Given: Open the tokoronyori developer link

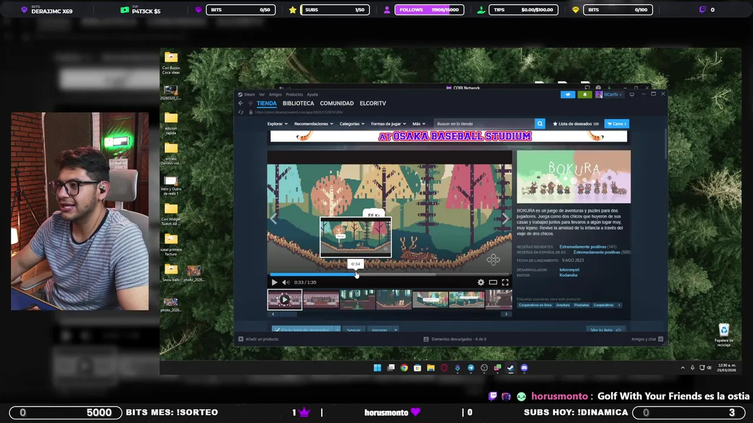Looking at the screenshot, I should click(569, 270).
